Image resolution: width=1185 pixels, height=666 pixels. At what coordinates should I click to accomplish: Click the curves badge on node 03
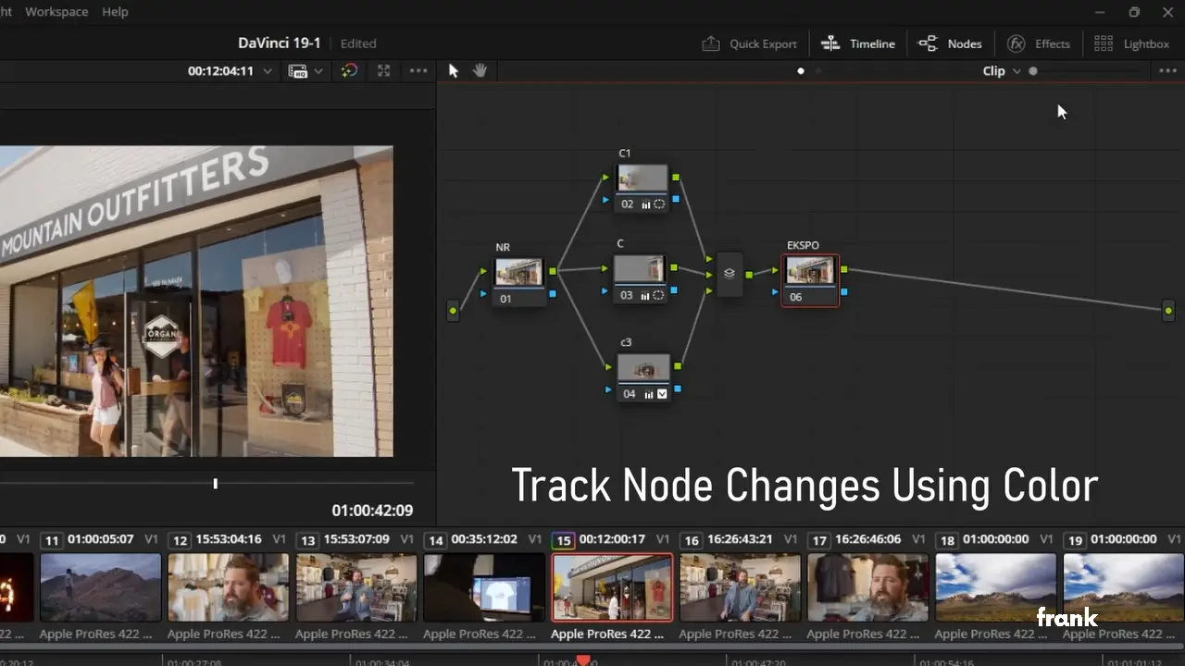pos(645,295)
